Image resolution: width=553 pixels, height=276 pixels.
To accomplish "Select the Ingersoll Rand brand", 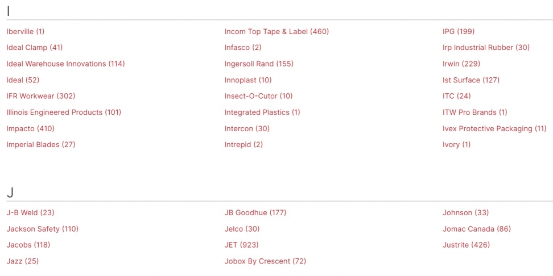I will (x=259, y=64).
